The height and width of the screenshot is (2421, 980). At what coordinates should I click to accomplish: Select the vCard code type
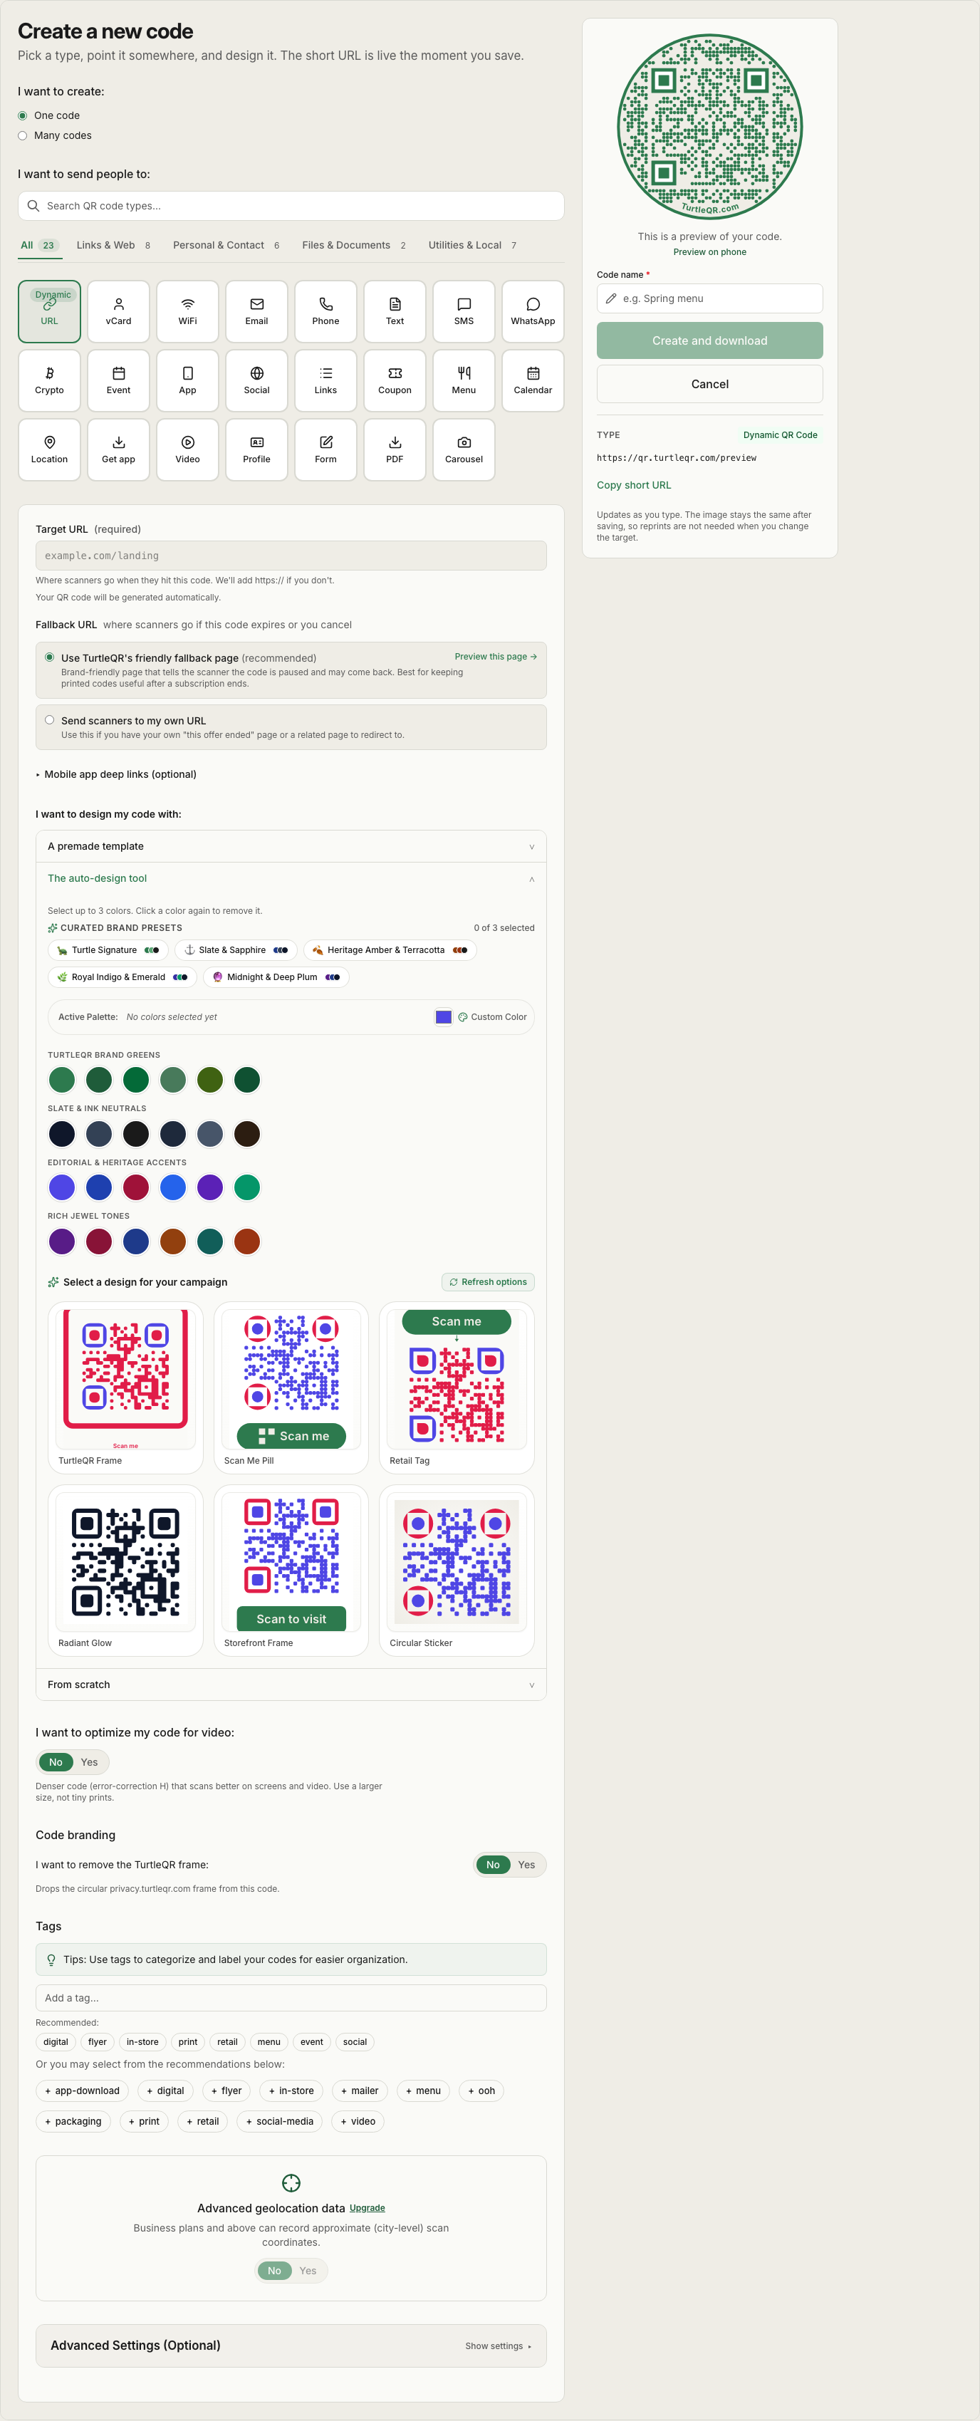[x=118, y=311]
